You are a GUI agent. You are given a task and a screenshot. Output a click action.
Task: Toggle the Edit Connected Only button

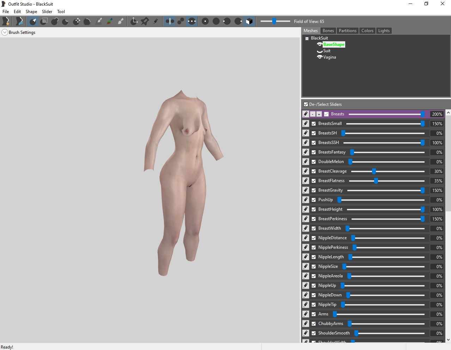point(181,21)
